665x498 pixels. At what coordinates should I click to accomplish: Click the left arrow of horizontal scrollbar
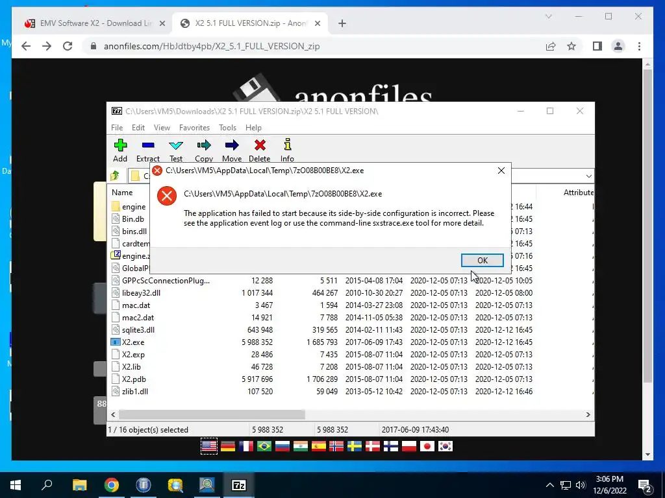[x=113, y=414]
